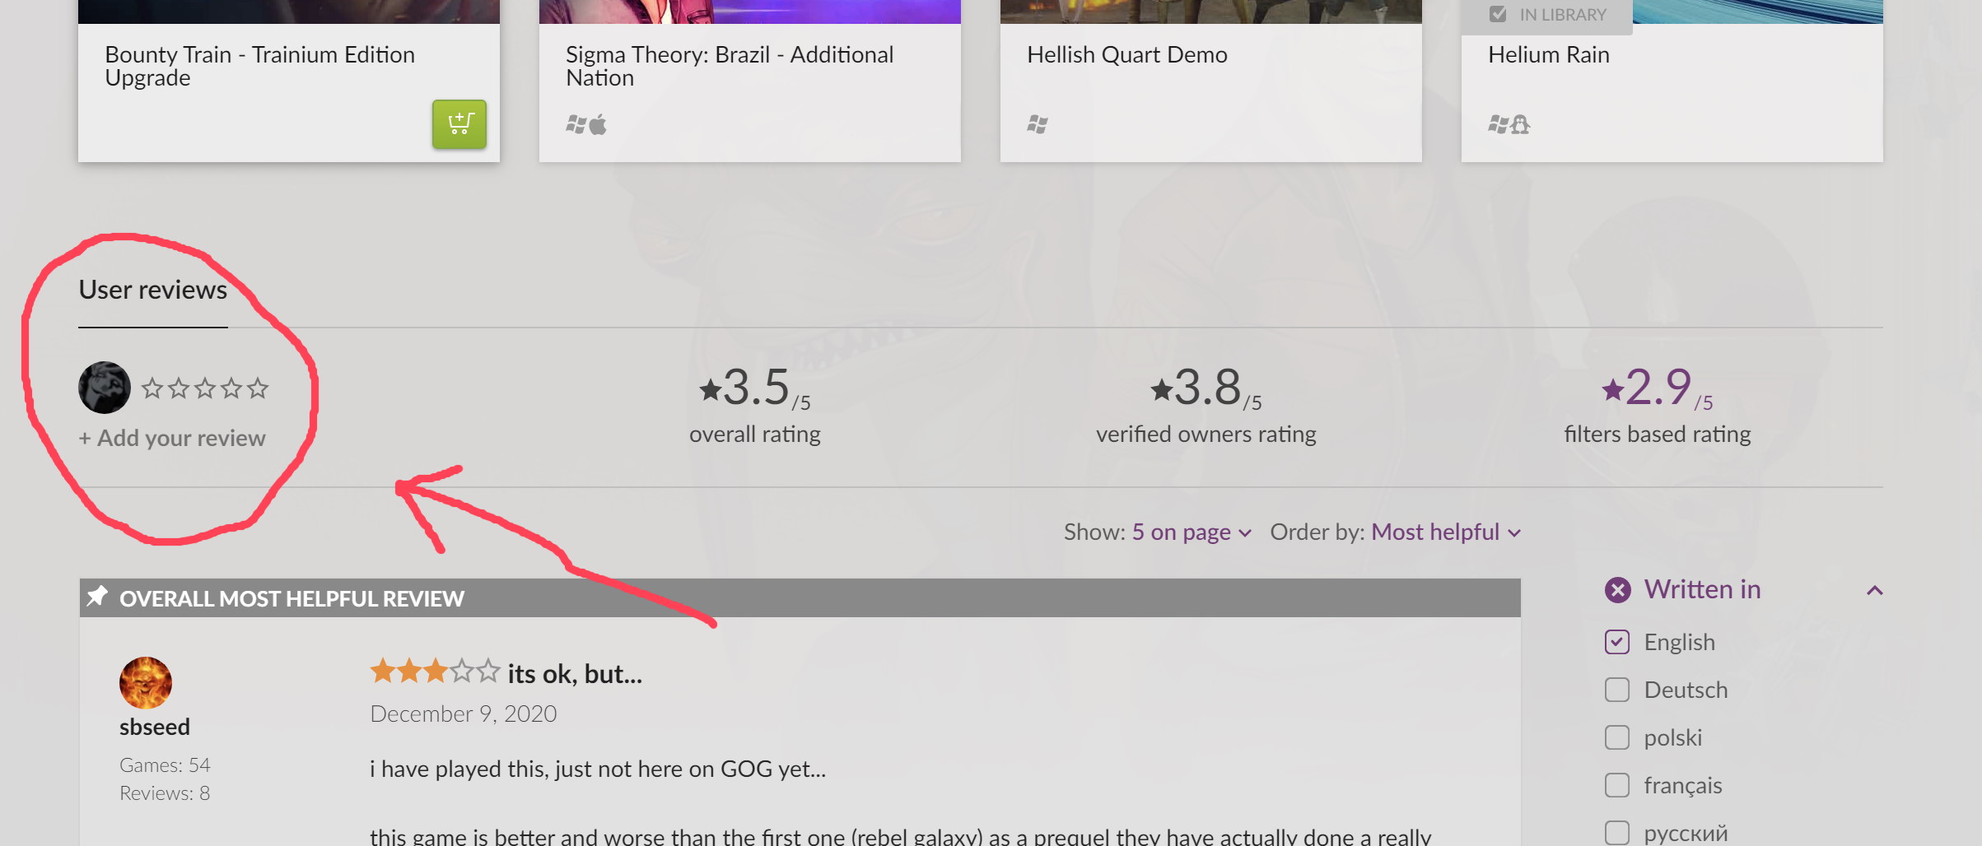Enable the Deutsch language filter
The image size is (1982, 846).
tap(1617, 690)
